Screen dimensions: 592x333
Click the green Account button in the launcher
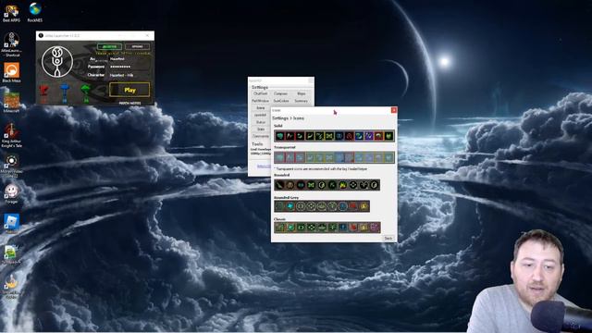[x=109, y=47]
